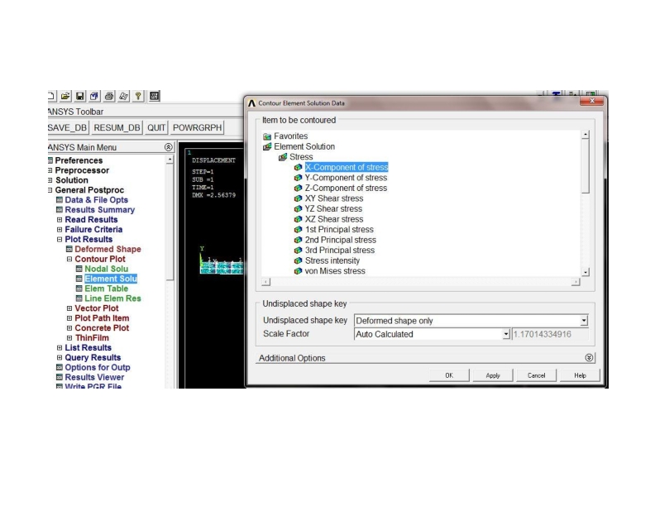Click the Favorites folder icon

click(267, 136)
